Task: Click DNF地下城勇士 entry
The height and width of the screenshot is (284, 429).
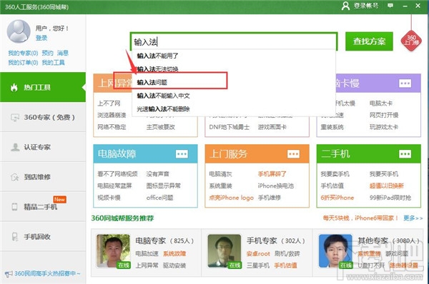Action: coord(230,127)
